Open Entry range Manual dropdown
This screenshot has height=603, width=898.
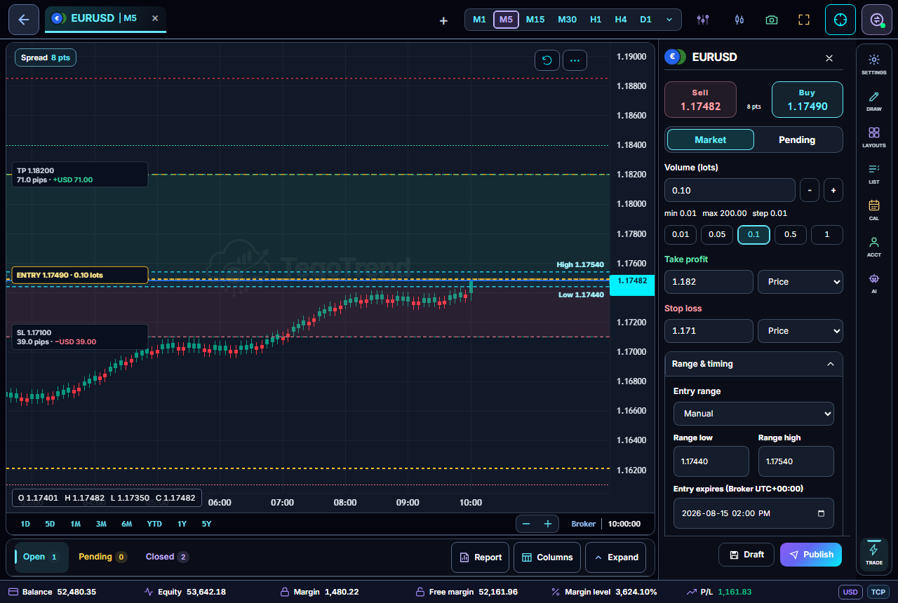753,414
